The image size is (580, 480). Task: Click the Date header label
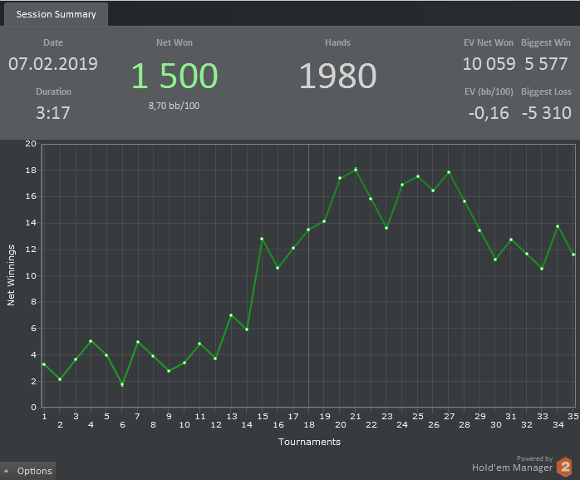(53, 42)
